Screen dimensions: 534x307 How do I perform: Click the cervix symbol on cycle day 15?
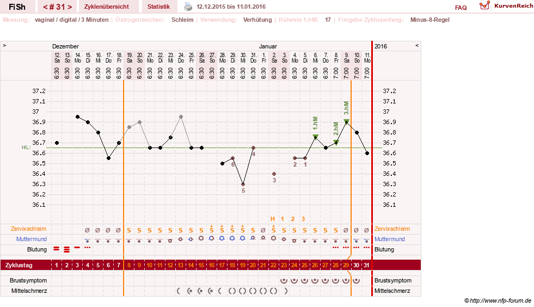[201, 238]
